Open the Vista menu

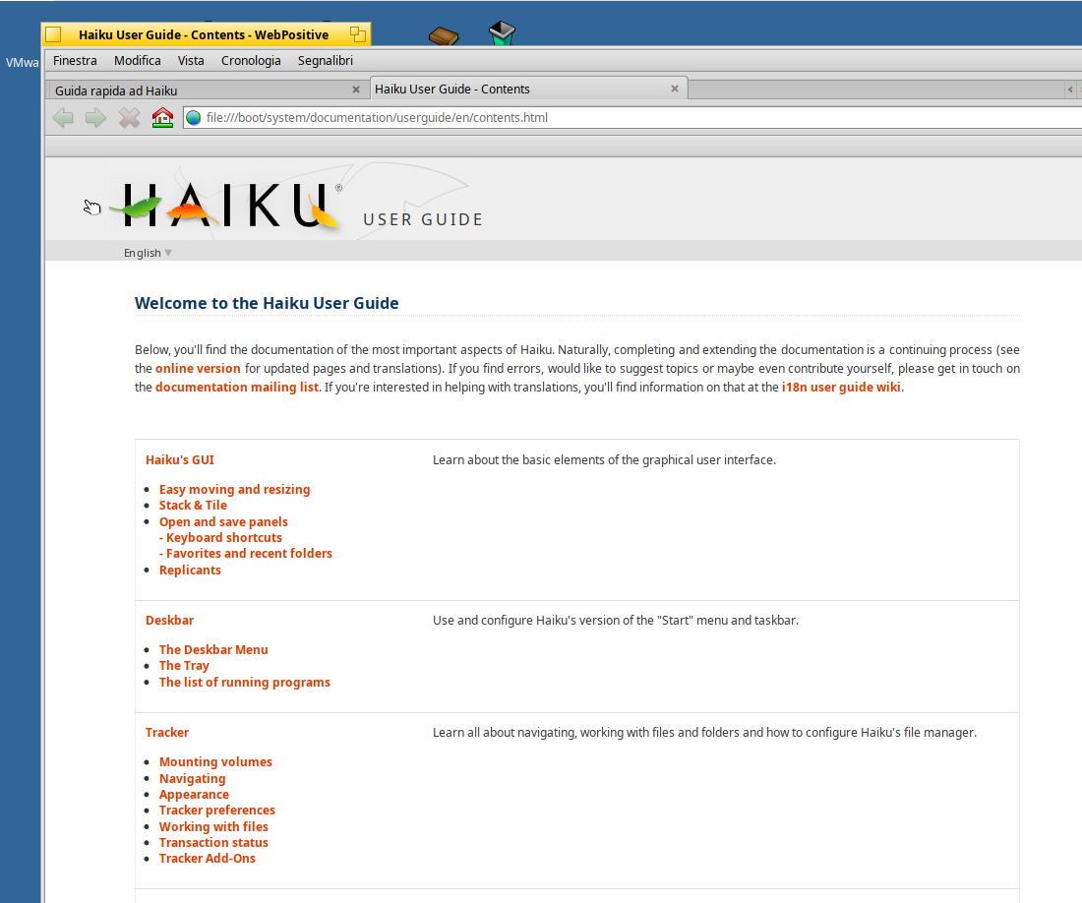(x=191, y=61)
